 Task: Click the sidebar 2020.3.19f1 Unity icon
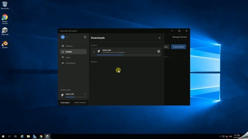click(x=62, y=95)
